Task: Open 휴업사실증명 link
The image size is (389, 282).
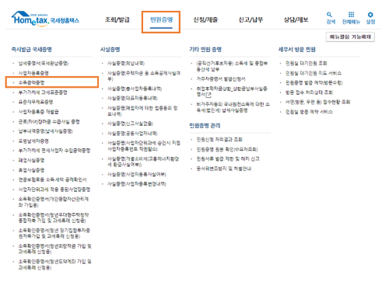Action: tap(31, 170)
